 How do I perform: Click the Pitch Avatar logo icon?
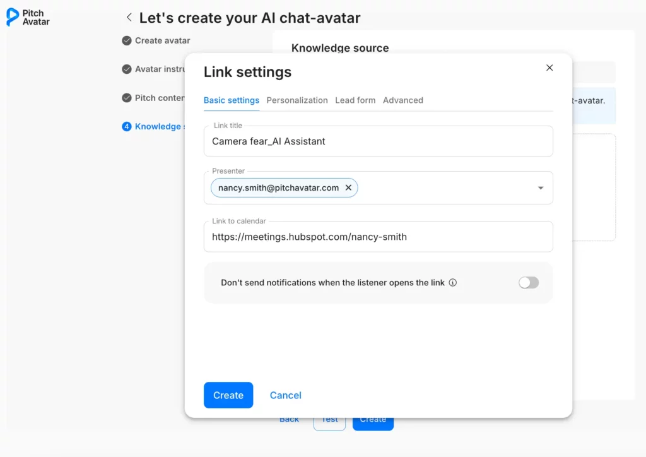tap(12, 17)
